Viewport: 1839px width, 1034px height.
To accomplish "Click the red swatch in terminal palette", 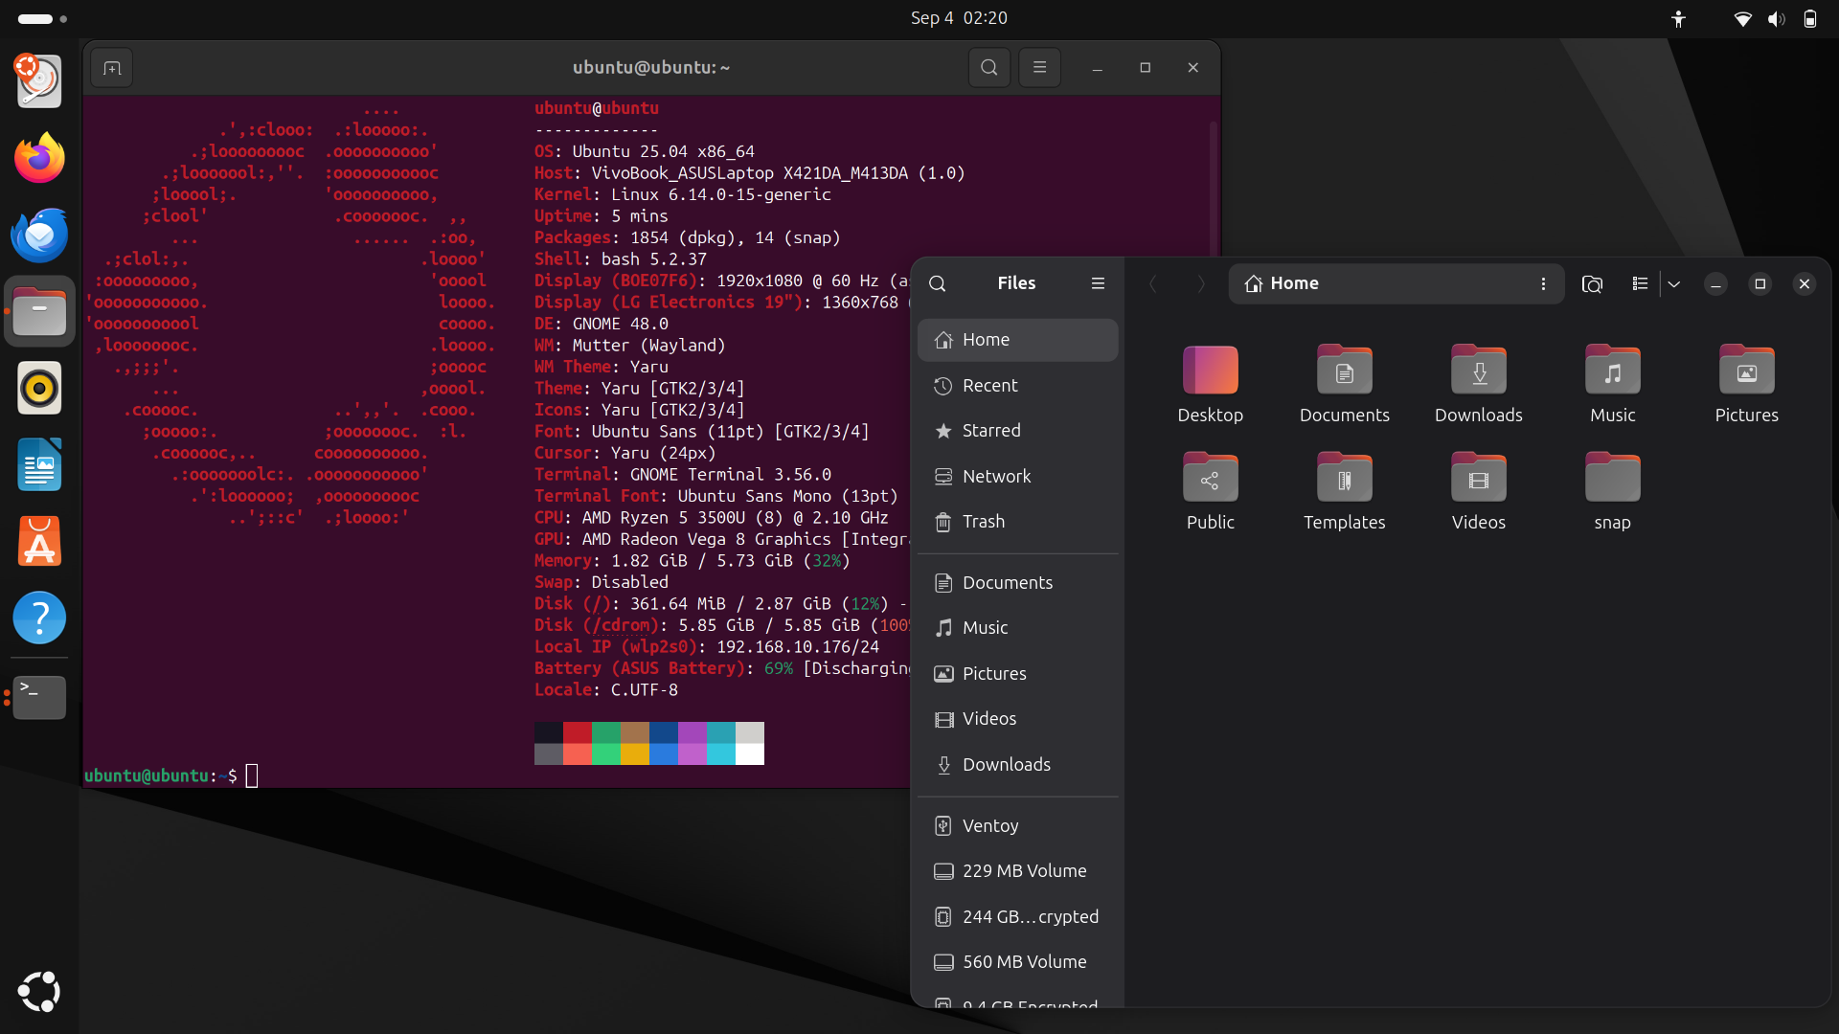I will (x=578, y=733).
